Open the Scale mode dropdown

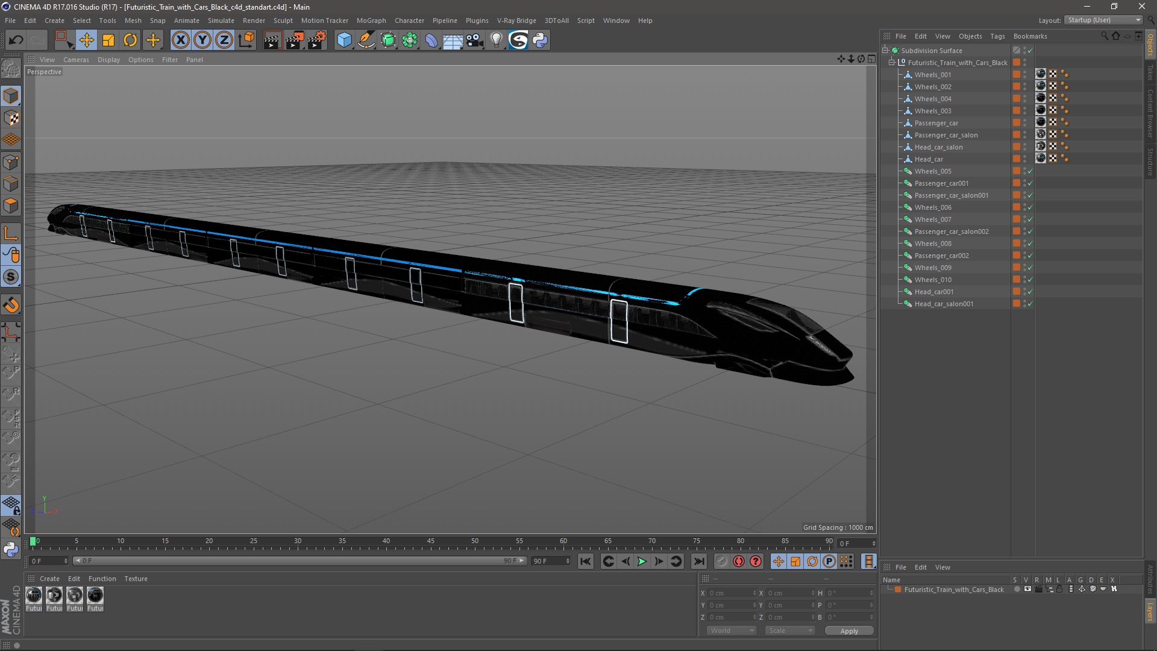[790, 631]
